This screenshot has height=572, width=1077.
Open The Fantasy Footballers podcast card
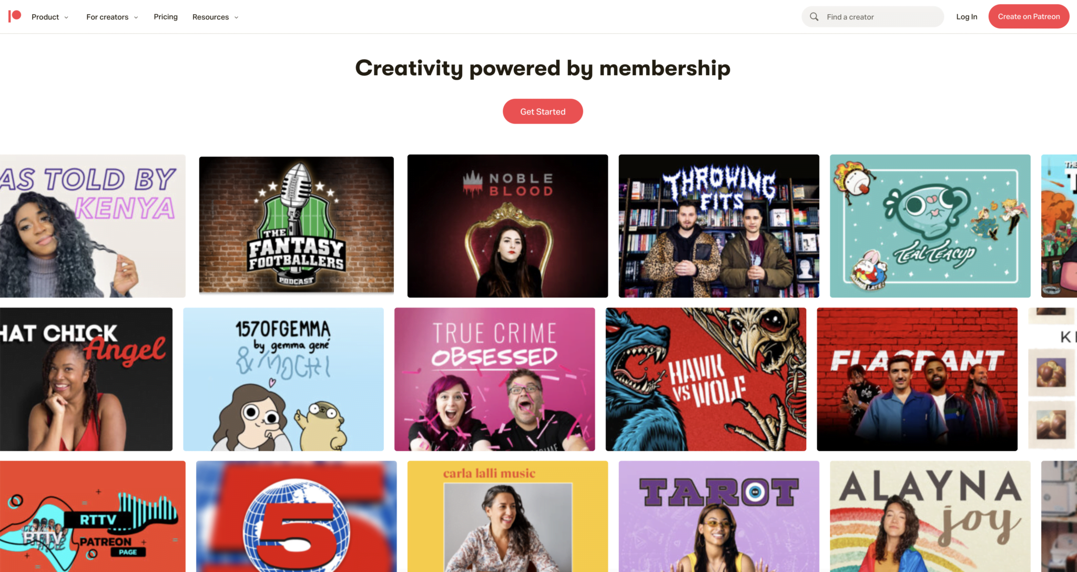[296, 225]
